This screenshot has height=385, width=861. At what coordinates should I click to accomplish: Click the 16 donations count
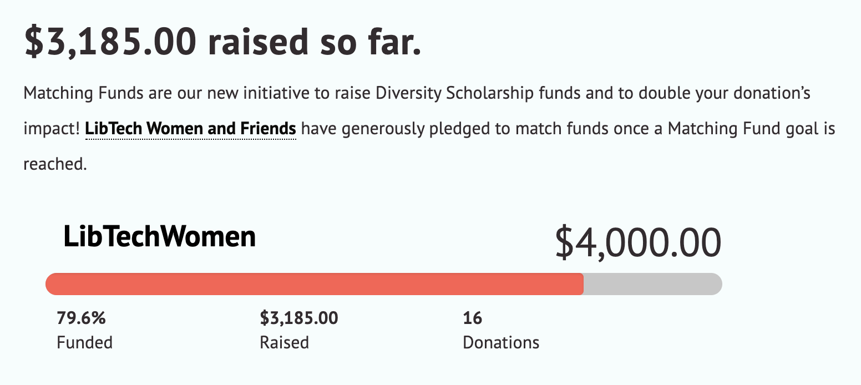[x=473, y=318]
